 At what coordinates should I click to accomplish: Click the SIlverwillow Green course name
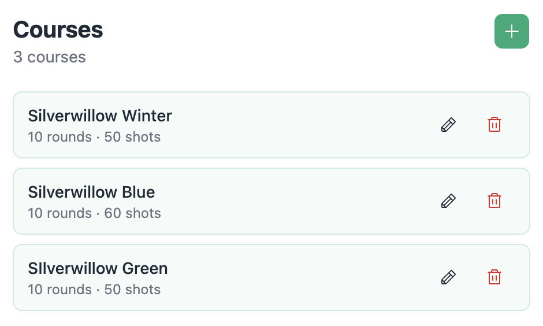pos(98,268)
